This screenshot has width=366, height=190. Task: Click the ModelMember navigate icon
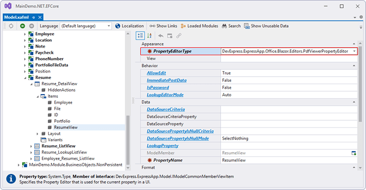[x=354, y=153]
